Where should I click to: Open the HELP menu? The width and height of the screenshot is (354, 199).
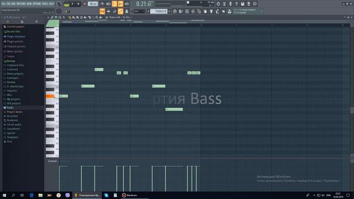51,4
